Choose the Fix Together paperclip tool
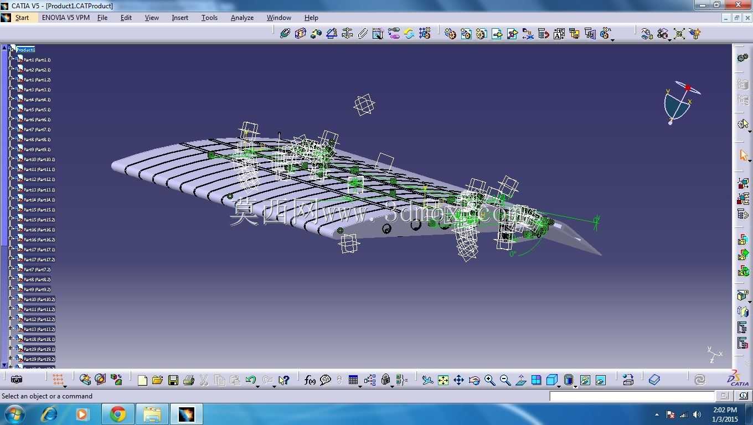The width and height of the screenshot is (753, 425). tap(363, 34)
